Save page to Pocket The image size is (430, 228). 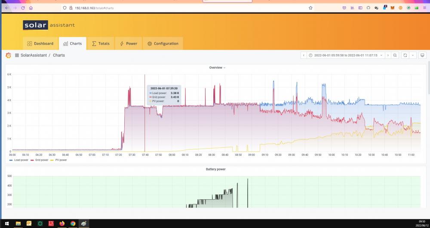pyautogui.click(x=344, y=8)
